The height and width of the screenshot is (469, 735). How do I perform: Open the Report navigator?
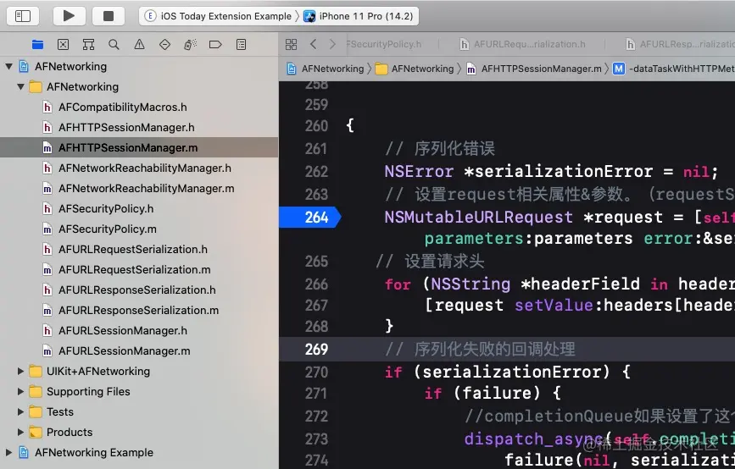241,45
